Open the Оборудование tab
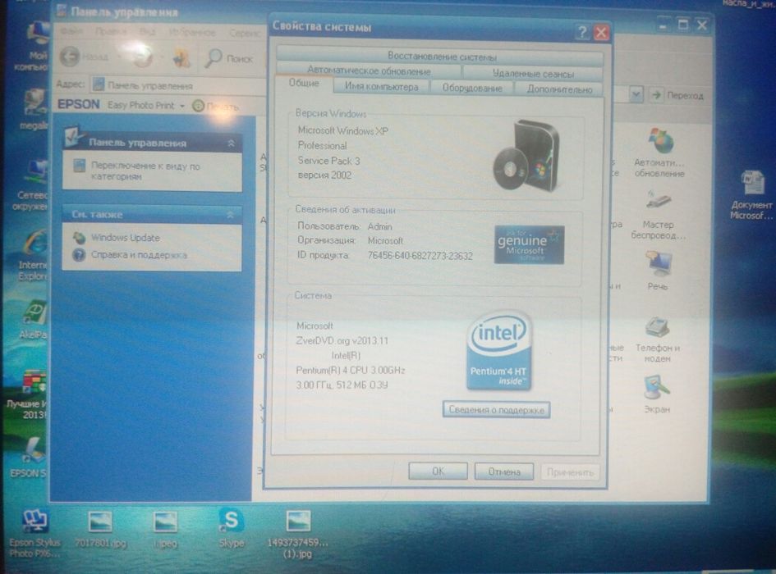 pos(471,88)
